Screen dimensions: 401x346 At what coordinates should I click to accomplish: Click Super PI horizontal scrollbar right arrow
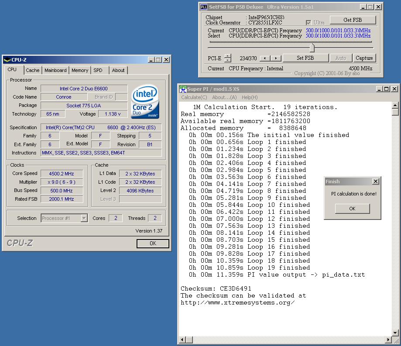click(388, 340)
